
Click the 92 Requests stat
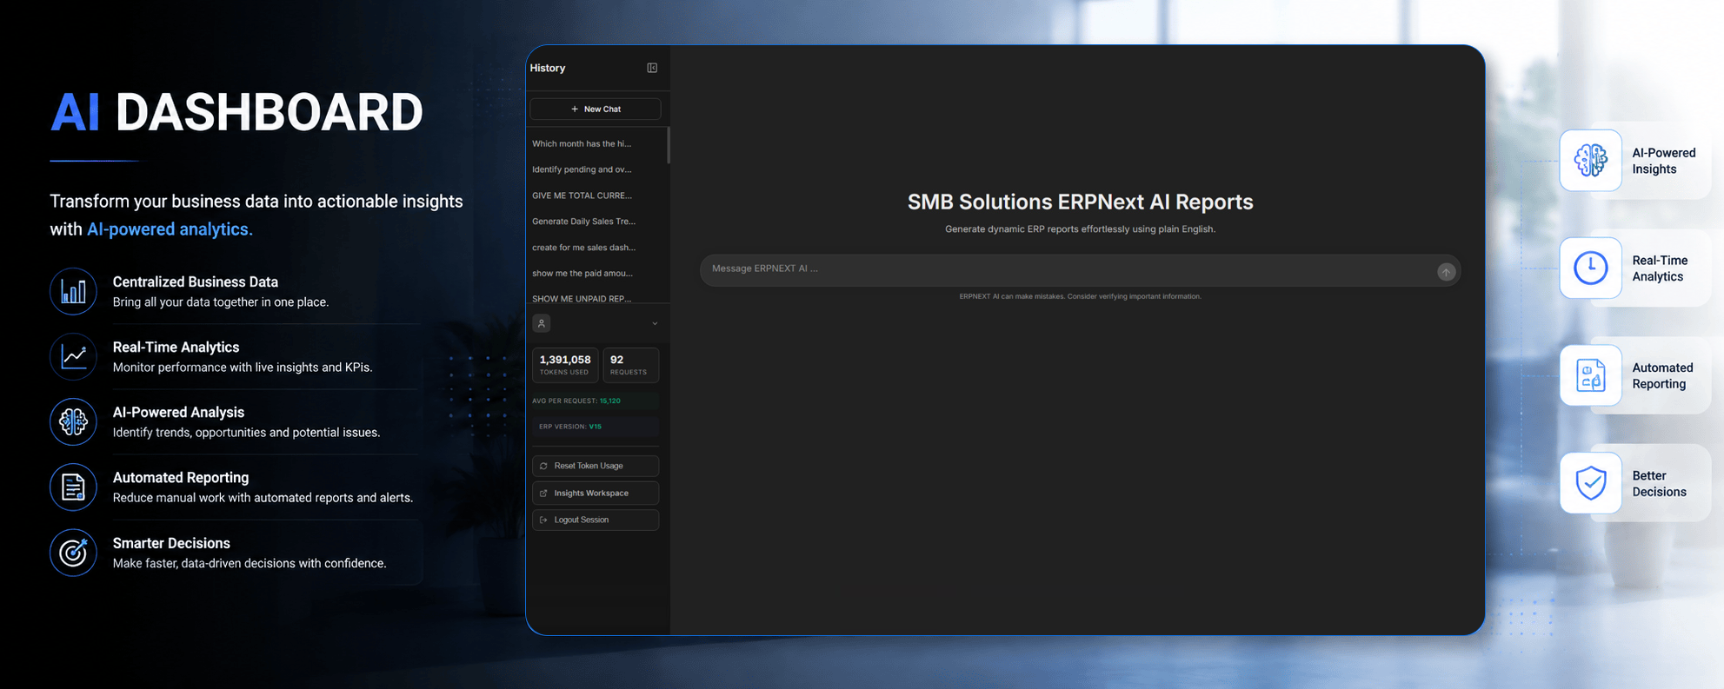(630, 365)
